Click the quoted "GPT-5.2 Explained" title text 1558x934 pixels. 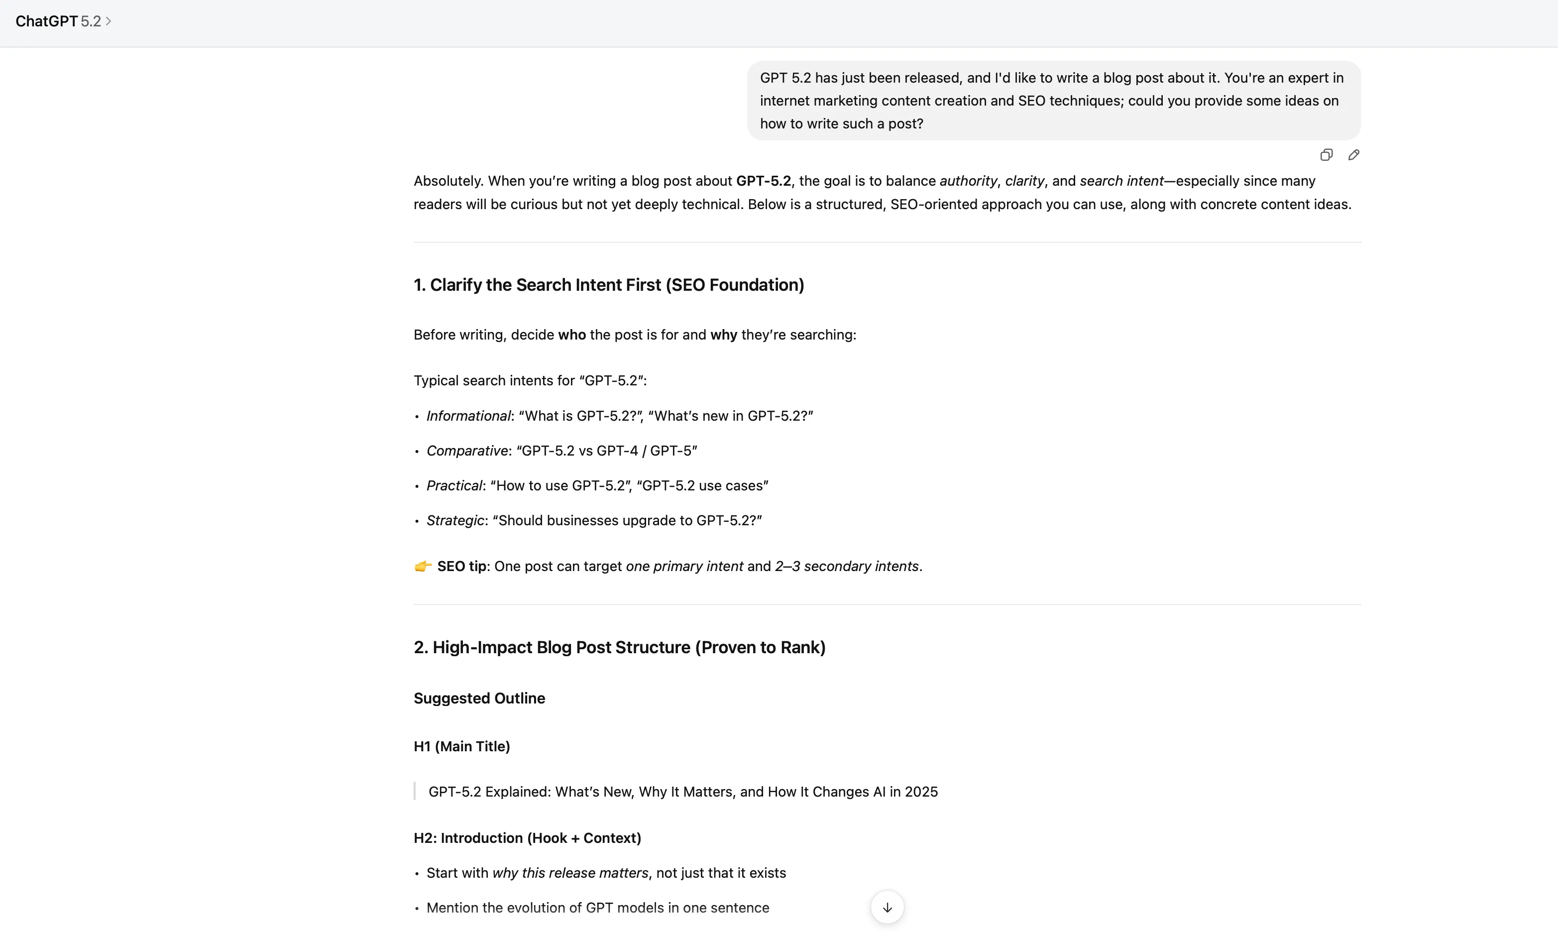683,792
